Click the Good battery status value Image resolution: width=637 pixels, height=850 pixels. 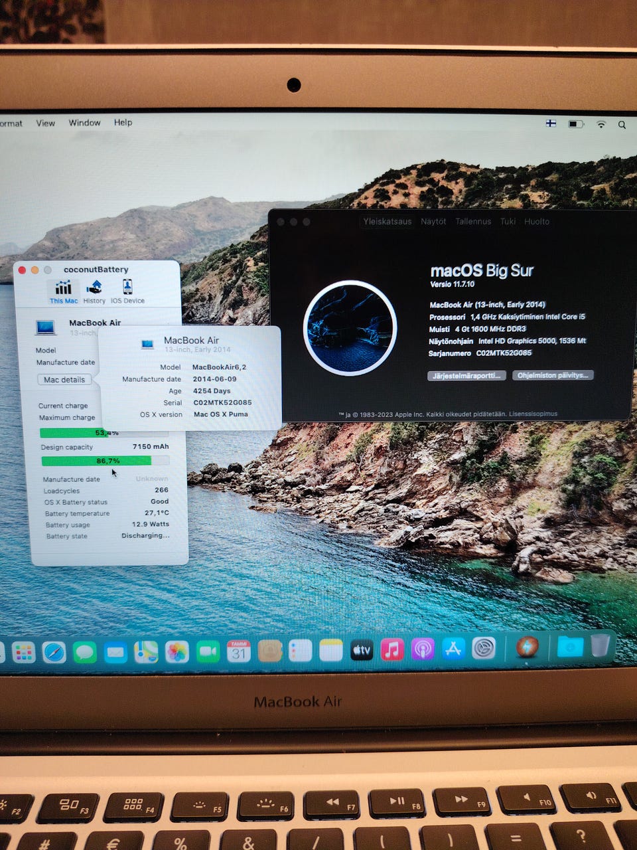coord(159,501)
